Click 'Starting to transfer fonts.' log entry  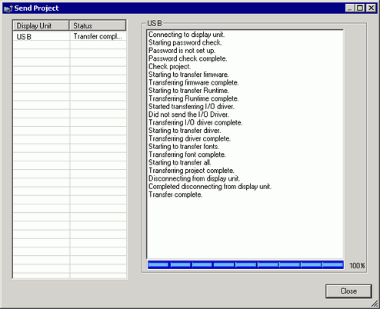point(184,147)
